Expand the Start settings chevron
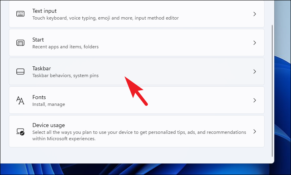Image resolution: width=291 pixels, height=175 pixels. tap(255, 43)
